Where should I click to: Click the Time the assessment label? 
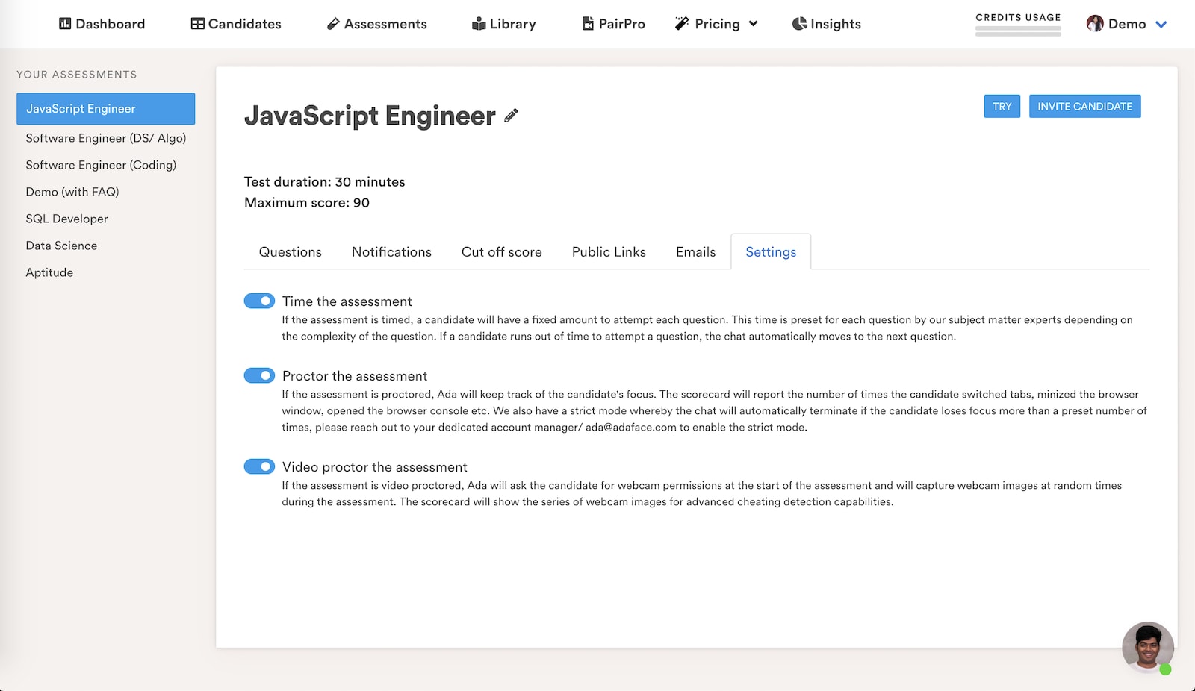point(347,301)
